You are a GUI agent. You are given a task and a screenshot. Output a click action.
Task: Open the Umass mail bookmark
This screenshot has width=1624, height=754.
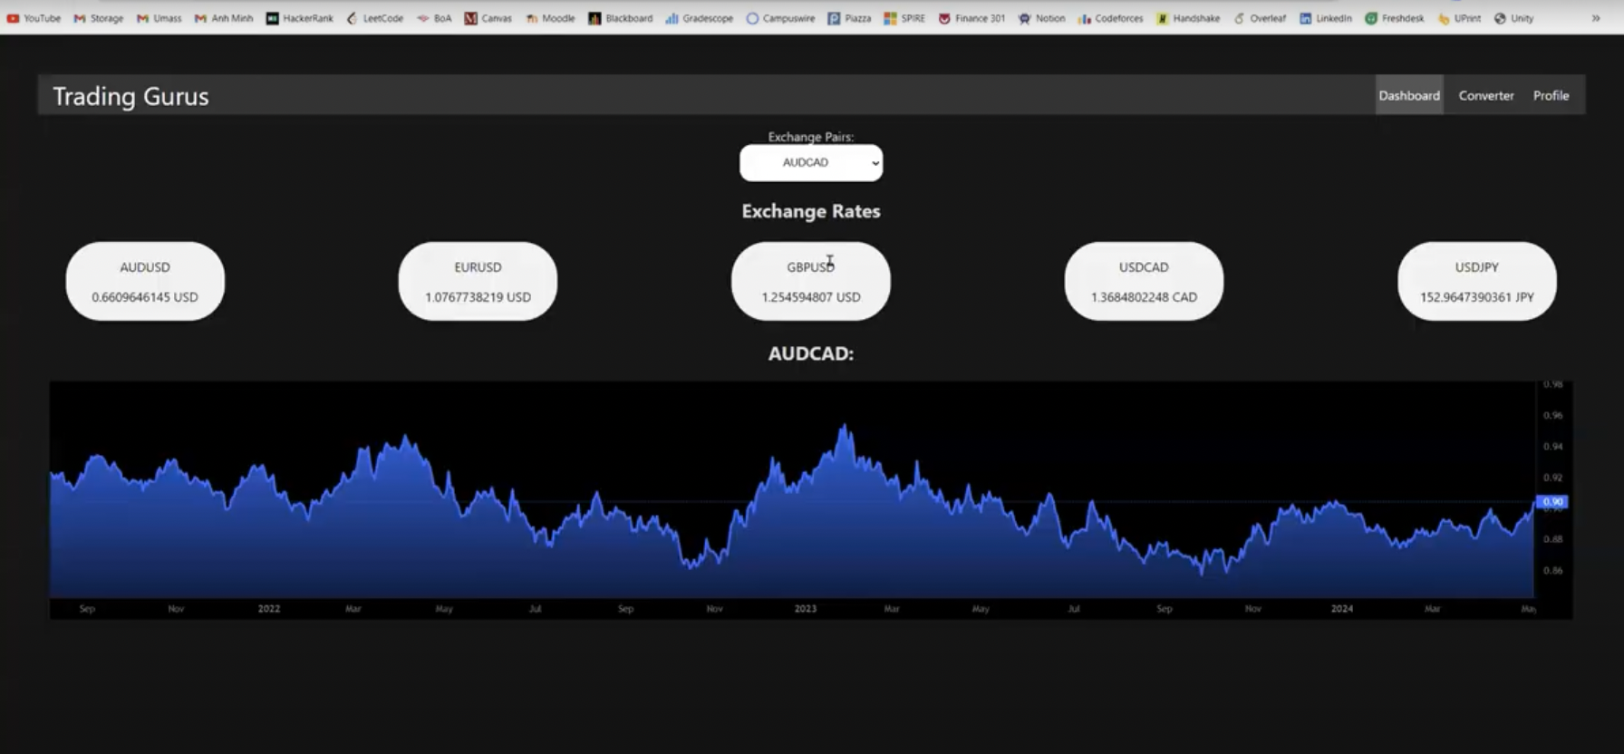tap(159, 18)
